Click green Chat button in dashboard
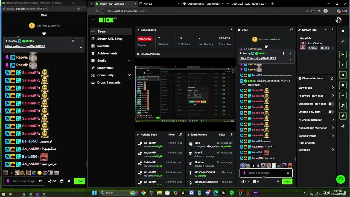The image size is (350, 197). coord(287,181)
